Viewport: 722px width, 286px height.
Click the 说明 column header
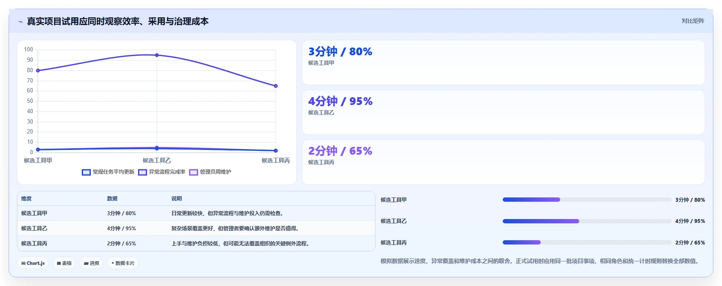tap(176, 199)
